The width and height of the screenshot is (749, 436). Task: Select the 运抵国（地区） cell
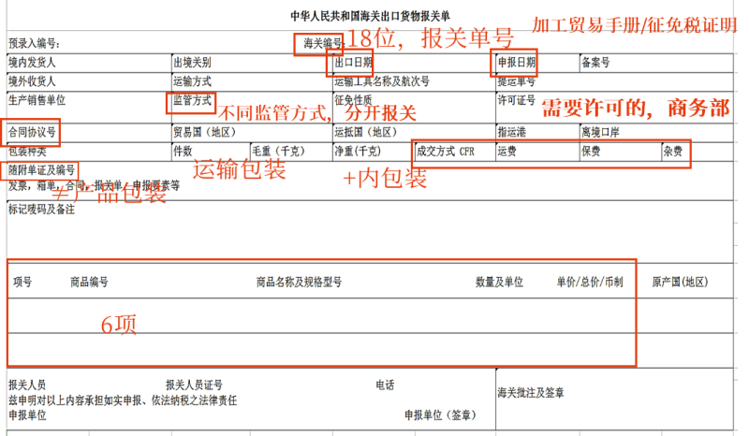pos(414,133)
